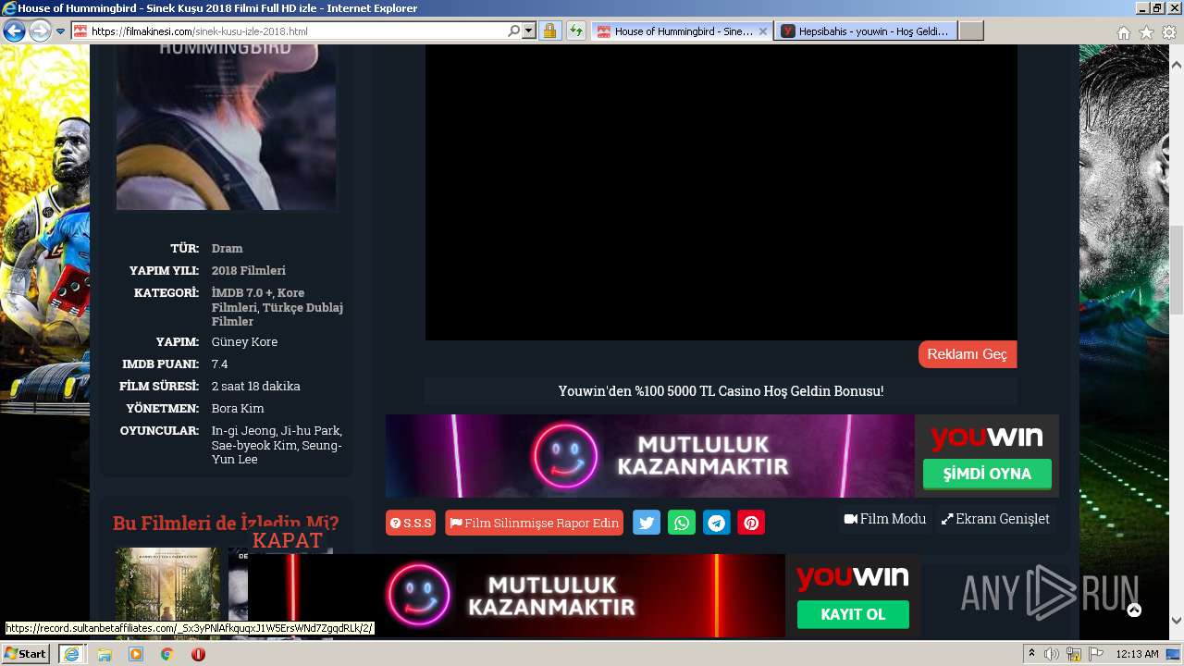Click the black video player area
1184x666 pixels.
coord(721,192)
